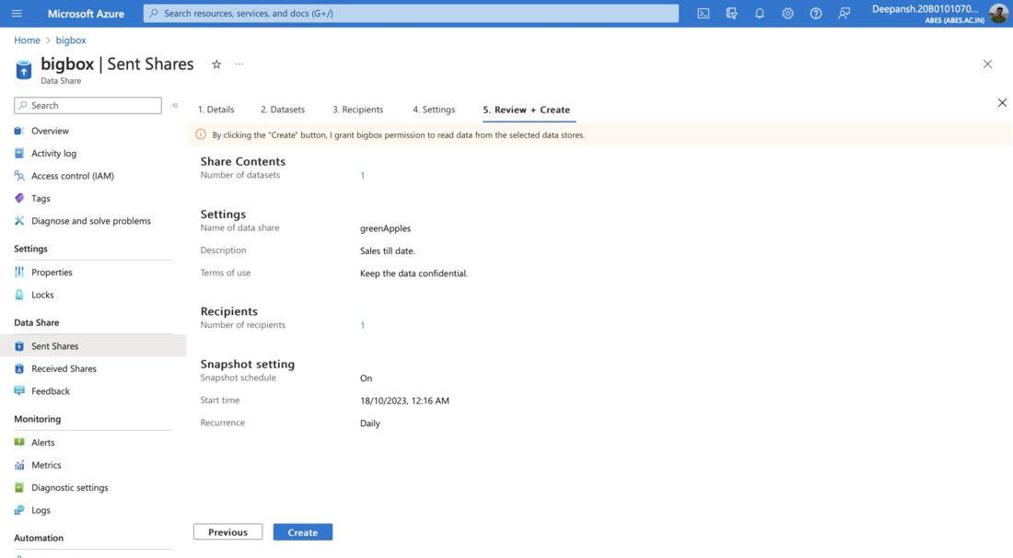This screenshot has width=1013, height=558.
Task: Open Metrics under Monitoring
Action: [47, 465]
